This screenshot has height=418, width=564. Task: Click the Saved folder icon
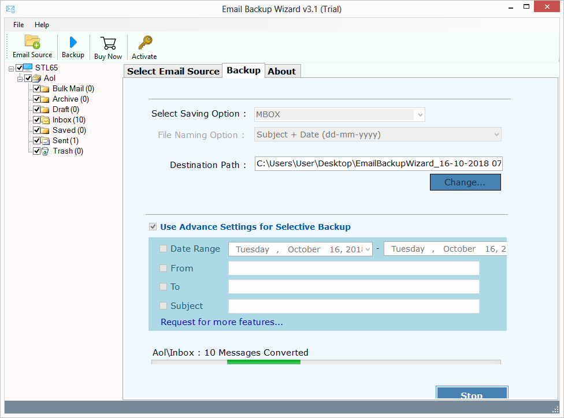[x=45, y=130]
